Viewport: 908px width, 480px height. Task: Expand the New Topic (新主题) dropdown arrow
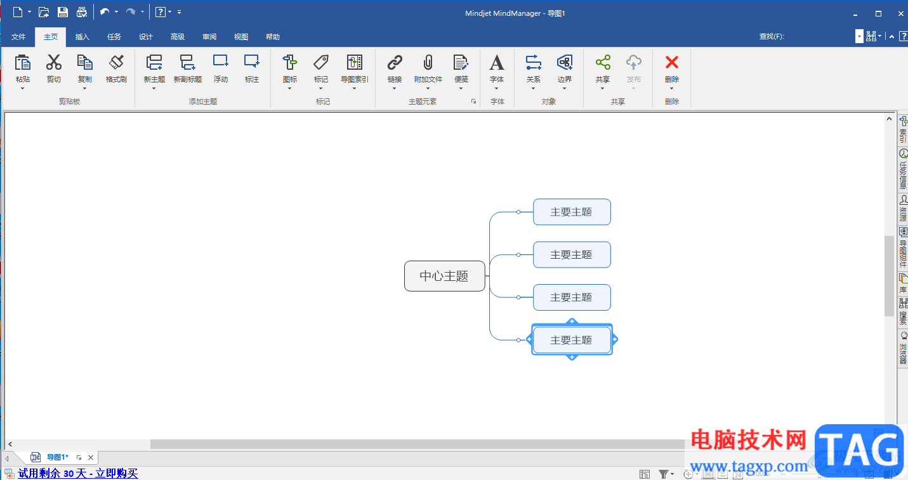point(154,89)
